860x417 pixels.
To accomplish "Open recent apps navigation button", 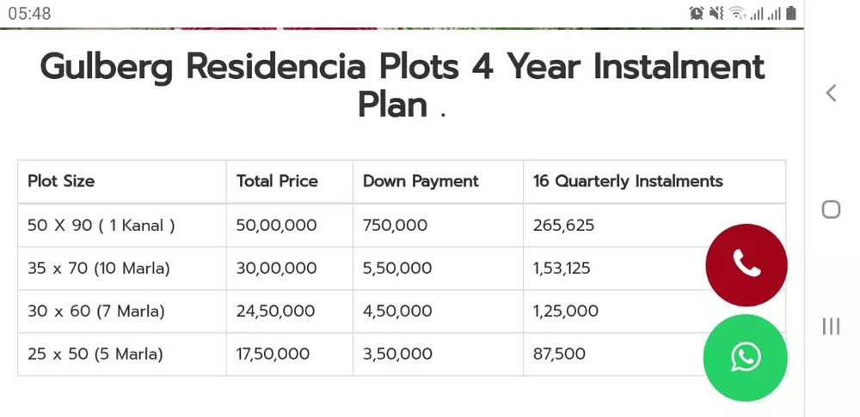I will coord(831,326).
